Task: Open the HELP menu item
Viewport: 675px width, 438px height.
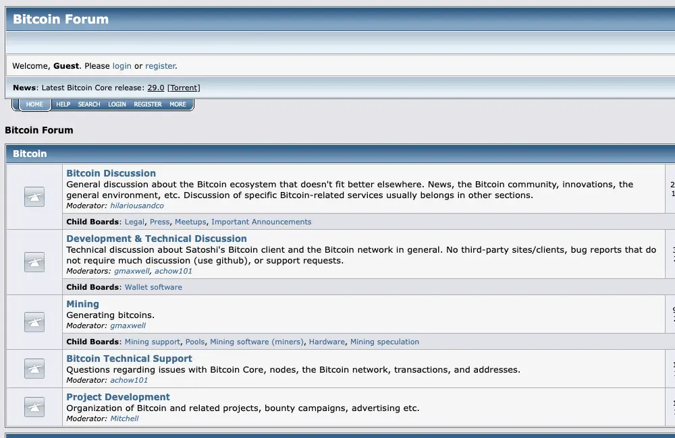Action: (63, 104)
